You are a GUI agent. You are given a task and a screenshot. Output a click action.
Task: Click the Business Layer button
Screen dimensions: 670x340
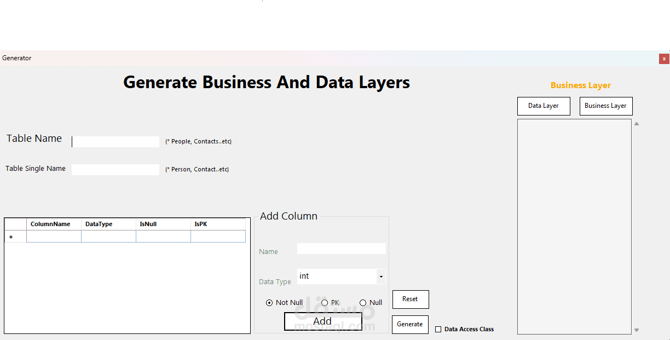pyautogui.click(x=606, y=106)
